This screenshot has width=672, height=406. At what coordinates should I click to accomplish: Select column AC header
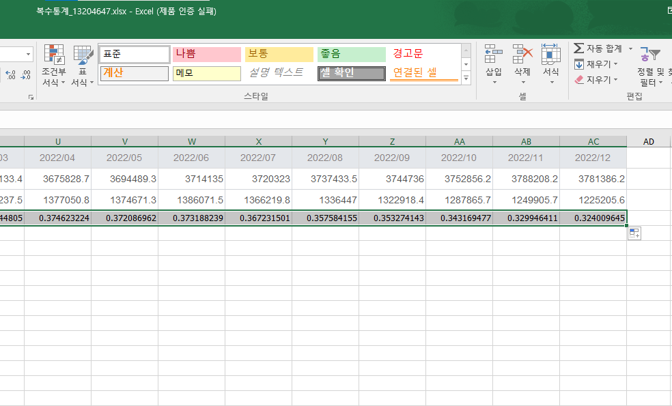[x=593, y=141]
